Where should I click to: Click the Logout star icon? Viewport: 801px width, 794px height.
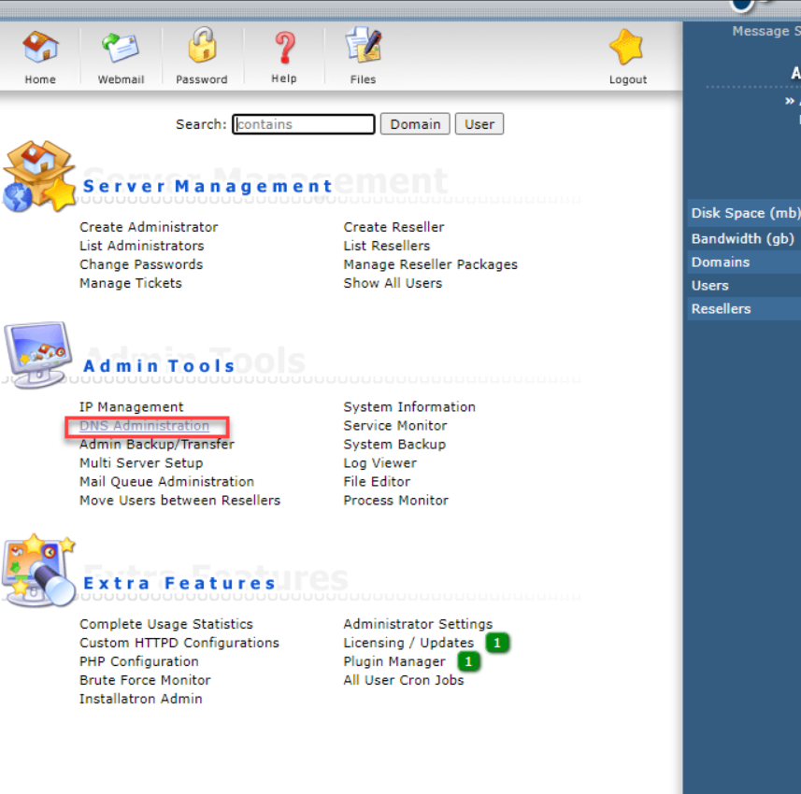pos(627,48)
